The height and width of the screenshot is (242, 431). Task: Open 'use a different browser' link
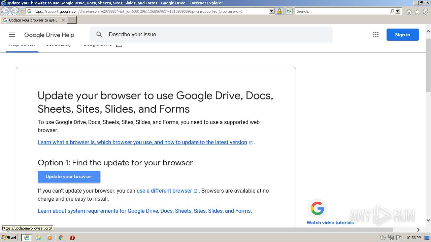164,191
